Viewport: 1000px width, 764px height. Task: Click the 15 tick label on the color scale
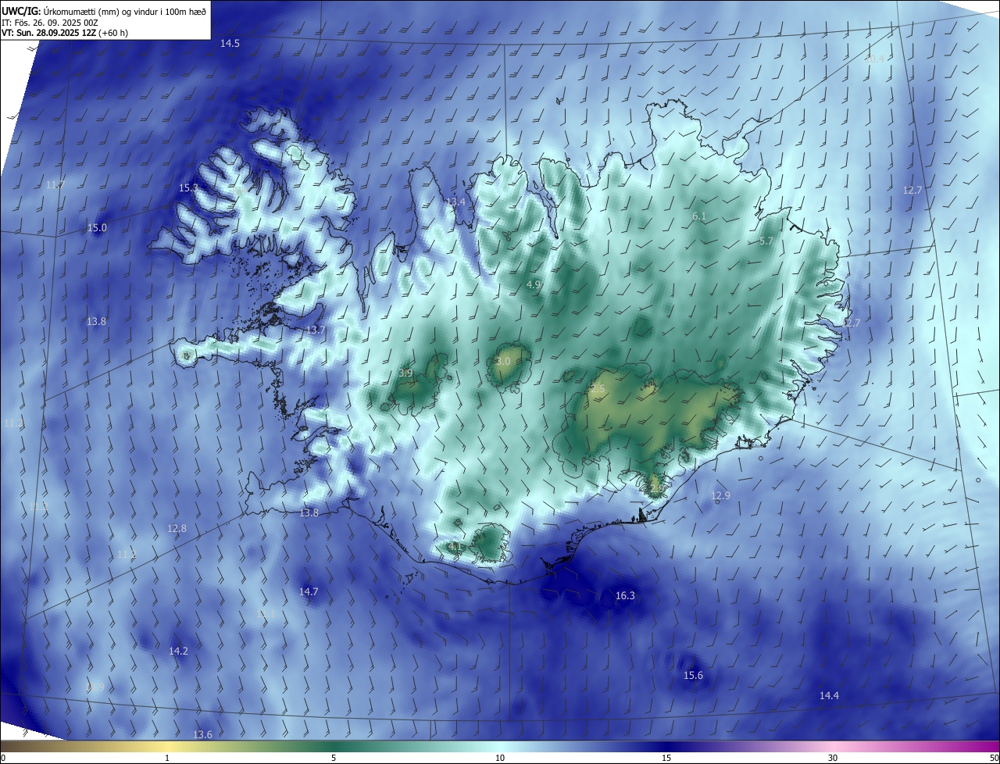[666, 758]
